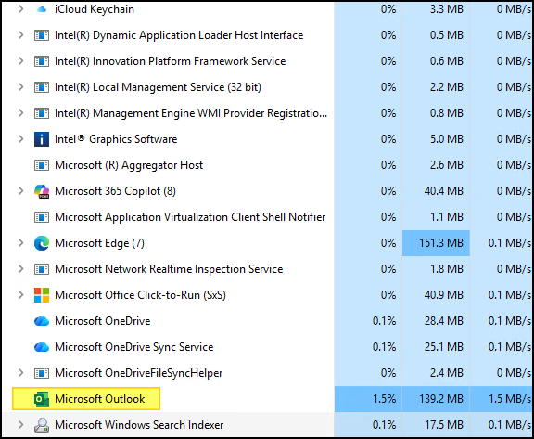The height and width of the screenshot is (439, 534).
Task: Expand the Intel Graphics Software group
Action: coord(20,138)
